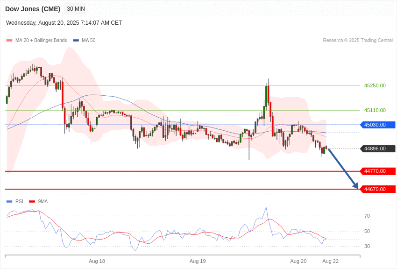The height and width of the screenshot is (269, 397).
Task: Select the 45030.00 pivot price tag
Action: pos(377,125)
